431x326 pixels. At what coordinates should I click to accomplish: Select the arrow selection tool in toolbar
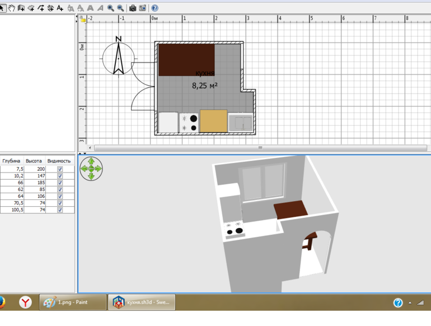[3, 8]
